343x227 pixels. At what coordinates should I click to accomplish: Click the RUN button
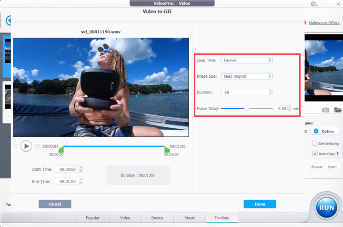327,208
